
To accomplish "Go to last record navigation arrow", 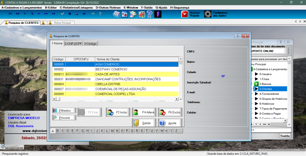I will point(53,14).
